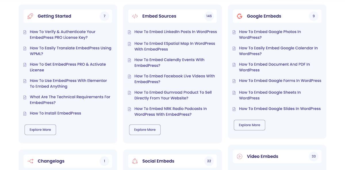345x170 pixels.
Task: Open How To Embed LinkedIn Posts In WordPress
Action: pyautogui.click(x=176, y=32)
